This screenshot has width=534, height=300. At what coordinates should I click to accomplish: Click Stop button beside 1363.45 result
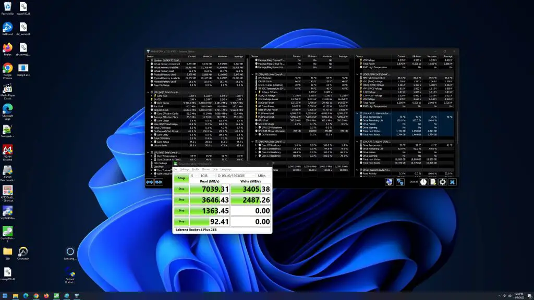pos(181,210)
